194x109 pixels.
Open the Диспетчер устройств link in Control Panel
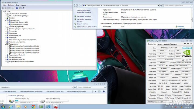pyautogui.click(x=84, y=16)
